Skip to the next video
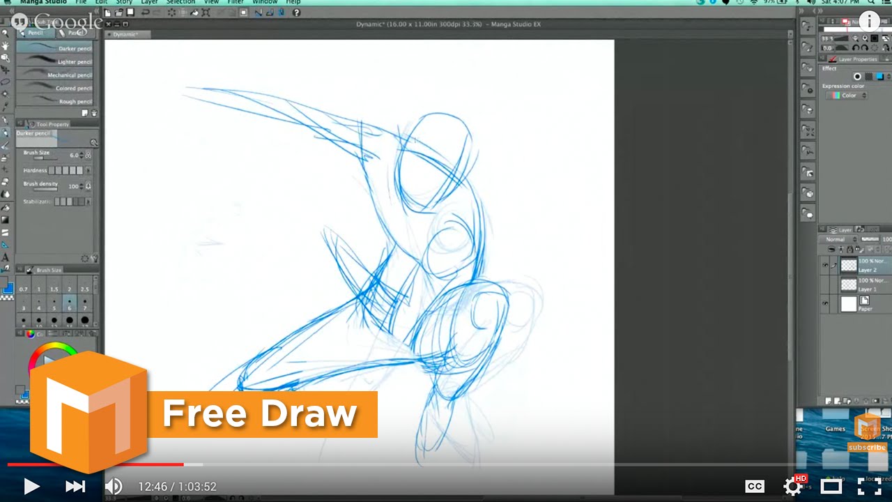This screenshot has height=502, width=892. [75, 486]
